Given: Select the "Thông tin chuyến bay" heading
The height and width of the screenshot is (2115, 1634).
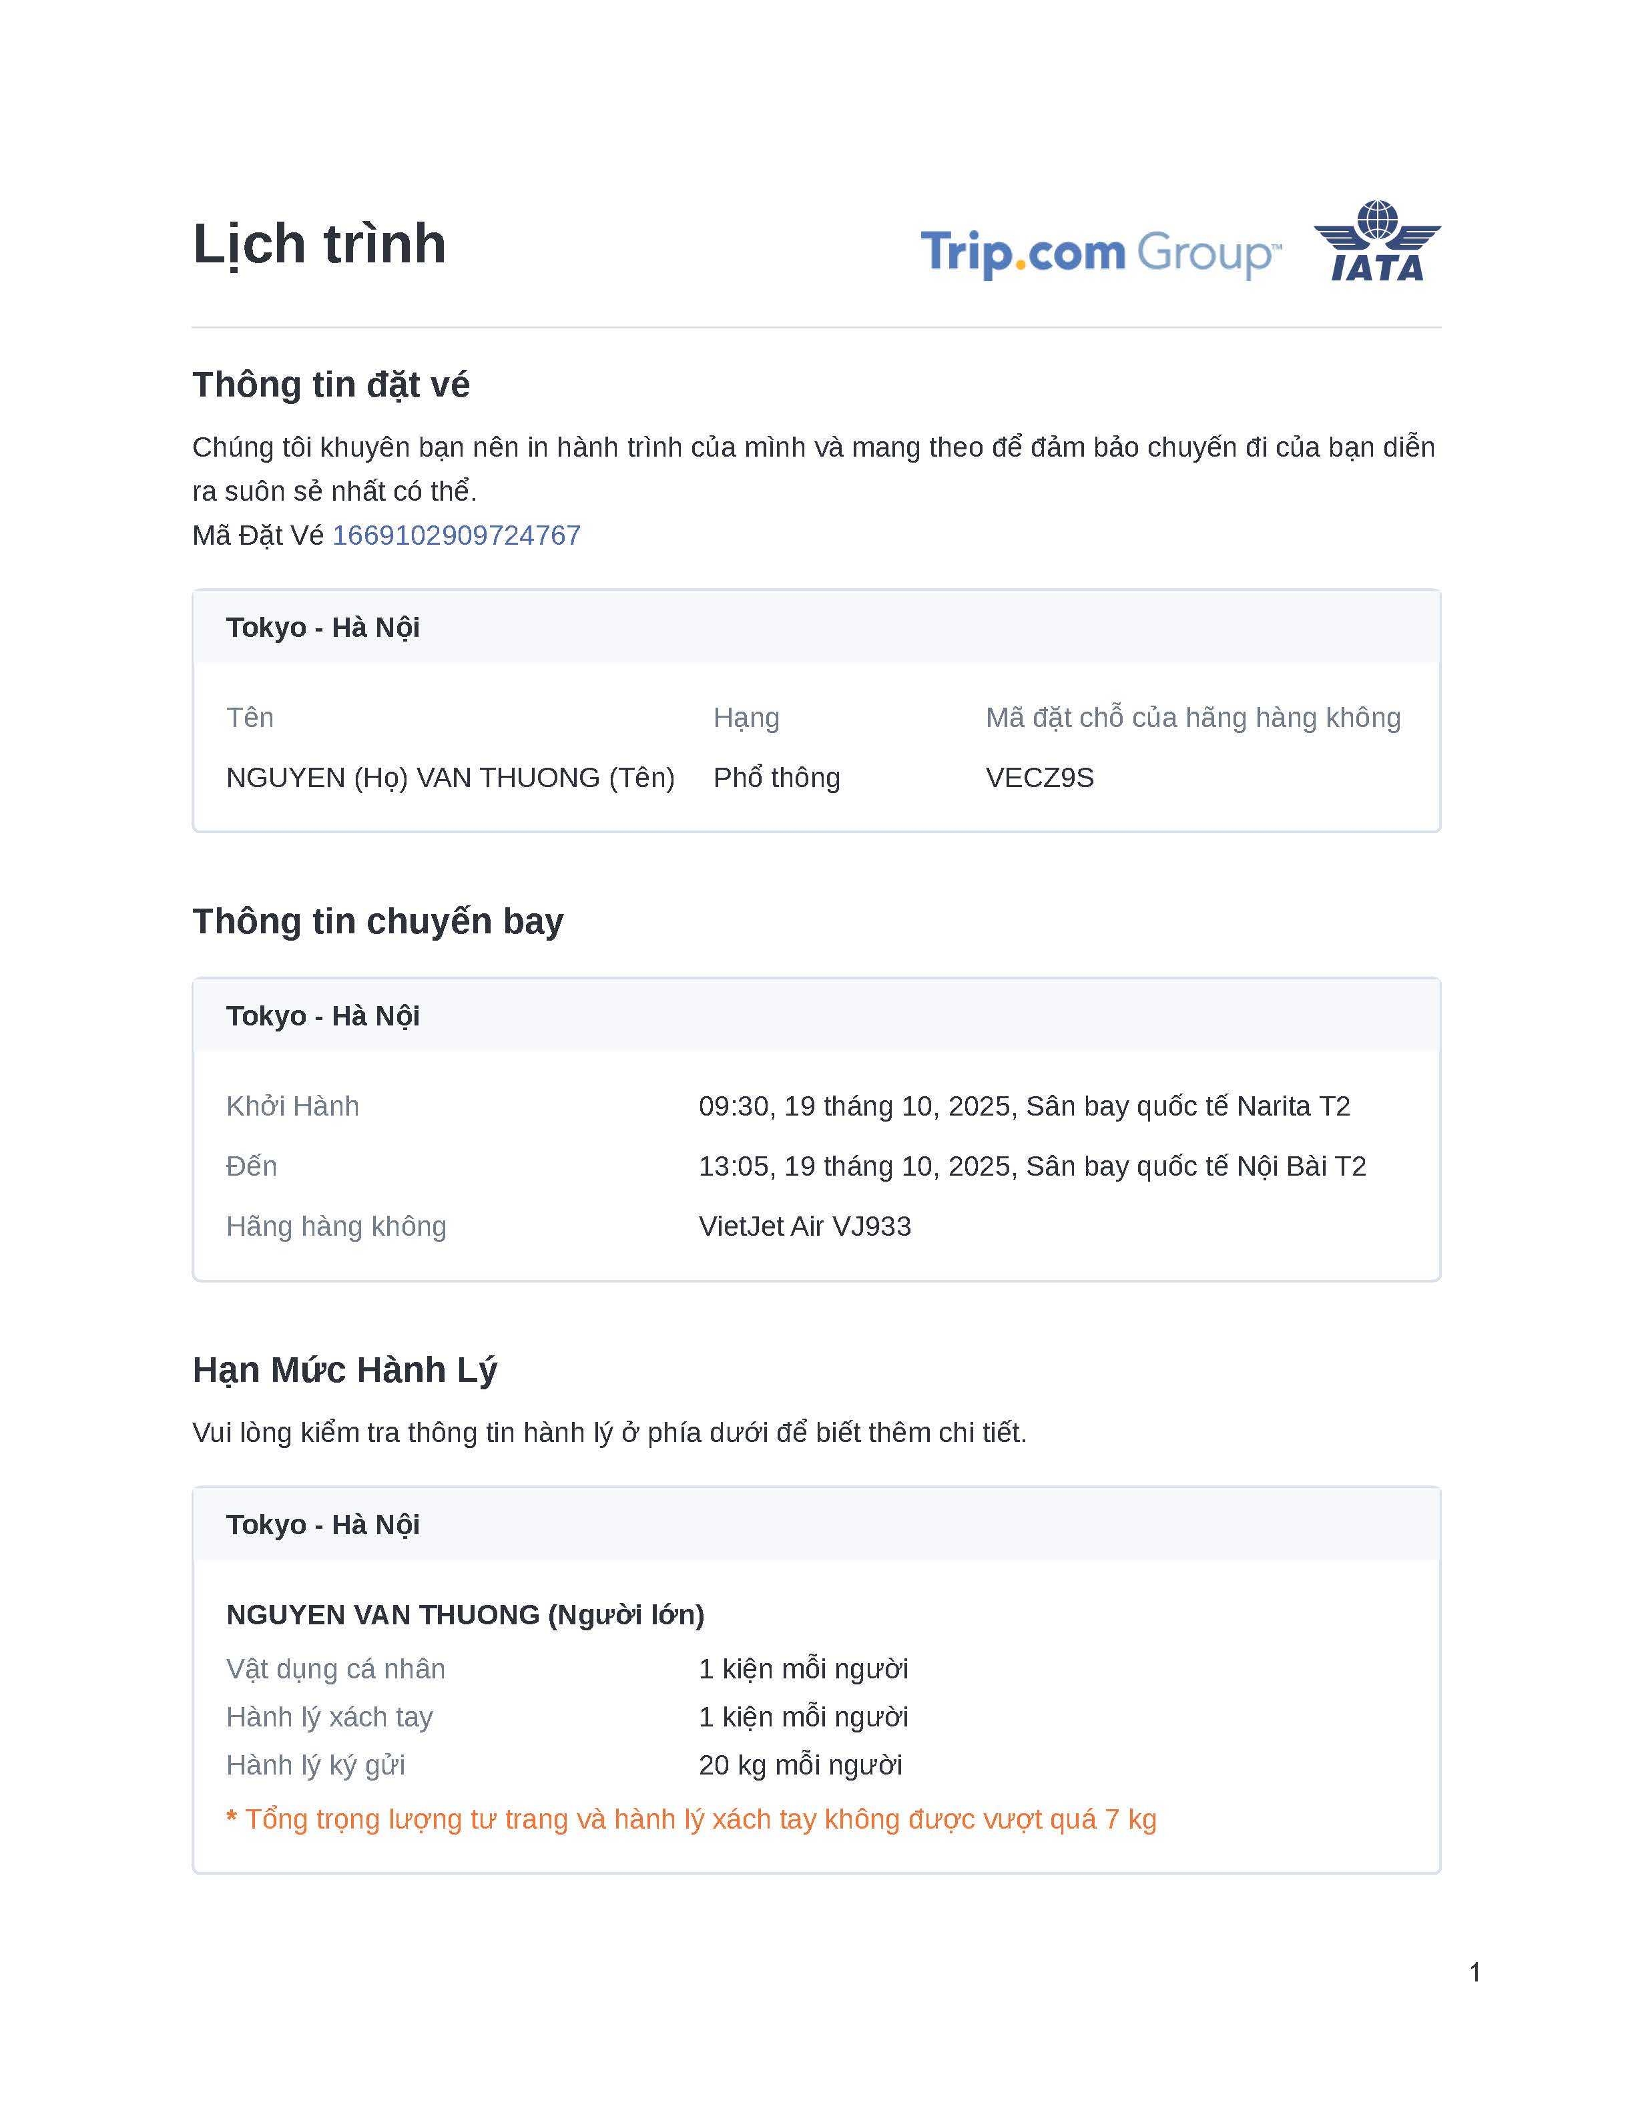Looking at the screenshot, I should coord(378,921).
